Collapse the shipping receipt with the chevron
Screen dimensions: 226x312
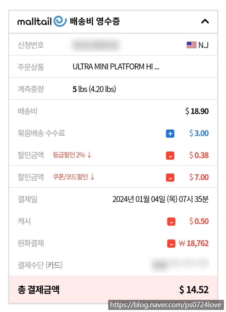click(205, 21)
